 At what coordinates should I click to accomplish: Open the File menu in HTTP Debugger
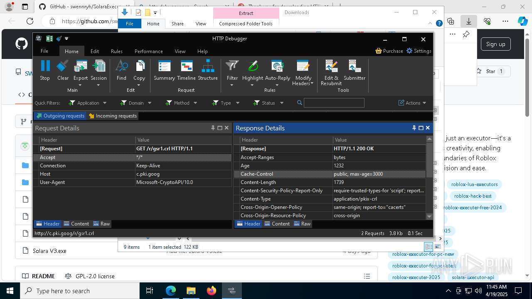[44, 51]
